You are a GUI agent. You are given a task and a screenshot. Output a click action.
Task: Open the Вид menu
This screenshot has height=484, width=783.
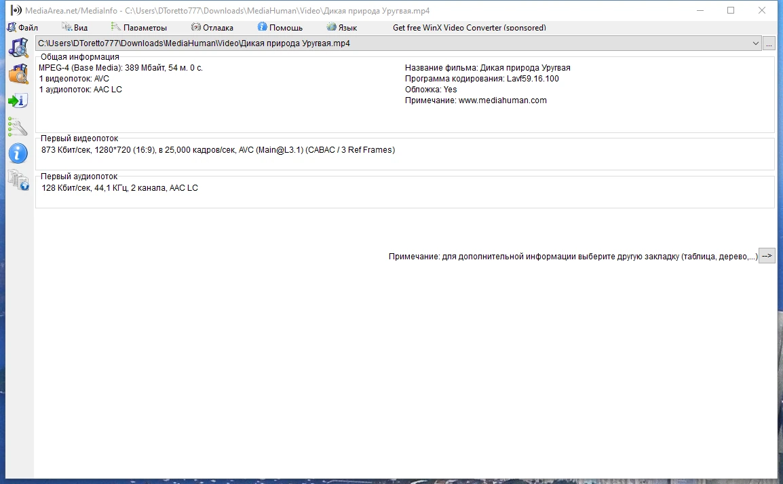(x=75, y=27)
